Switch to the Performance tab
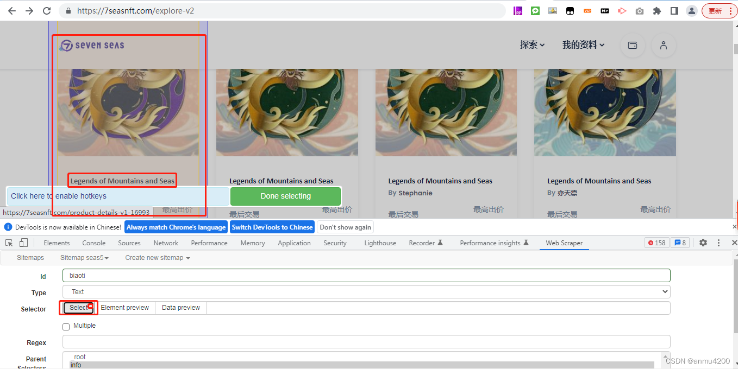Viewport: 738px width, 369px height. (x=209, y=243)
